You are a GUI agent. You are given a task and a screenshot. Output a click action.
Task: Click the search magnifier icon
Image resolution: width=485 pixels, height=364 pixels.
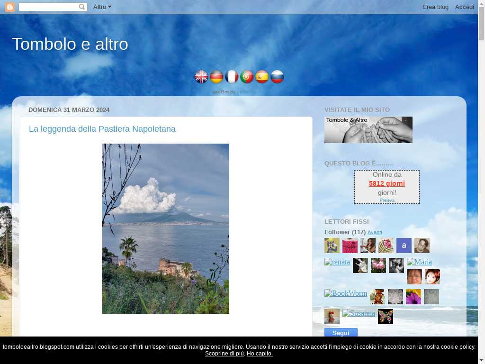tap(82, 7)
